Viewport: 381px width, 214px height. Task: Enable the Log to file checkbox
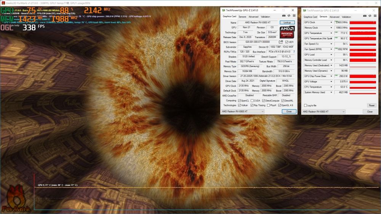click(306, 105)
